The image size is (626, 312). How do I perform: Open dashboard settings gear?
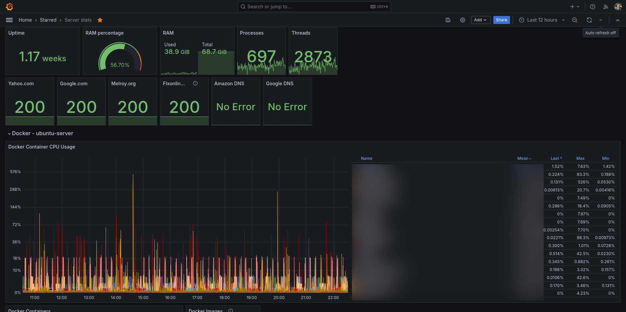pyautogui.click(x=463, y=20)
